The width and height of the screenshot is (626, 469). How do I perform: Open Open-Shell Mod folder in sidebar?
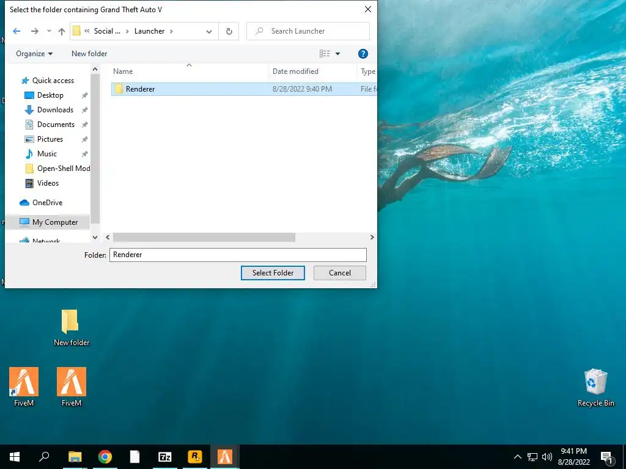(x=64, y=169)
